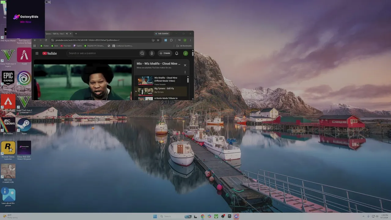Click the YouTube search input field
The height and width of the screenshot is (220, 391).
102,53
